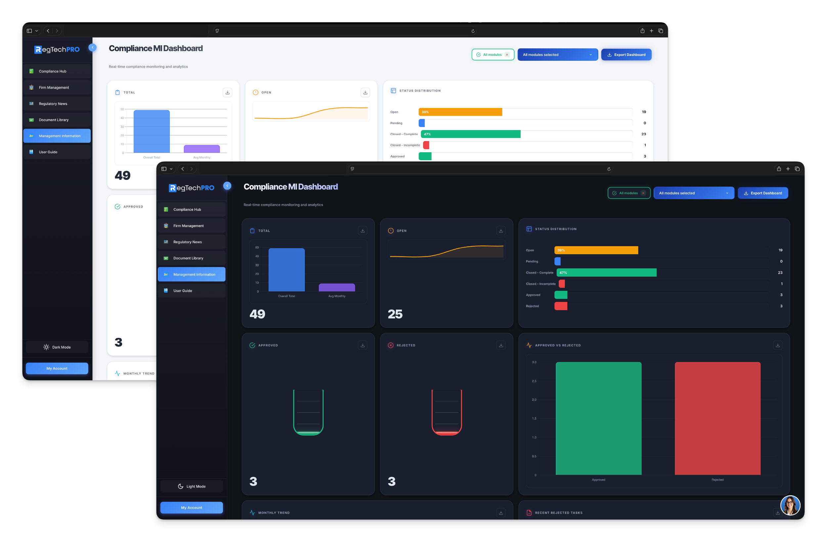827x542 pixels.
Task: Expand All modules selected dropdown in dark dashboard
Action: 694,193
